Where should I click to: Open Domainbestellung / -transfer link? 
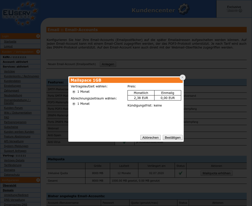tap(17, 101)
